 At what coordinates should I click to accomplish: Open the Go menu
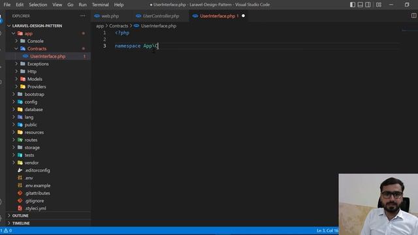(x=70, y=5)
